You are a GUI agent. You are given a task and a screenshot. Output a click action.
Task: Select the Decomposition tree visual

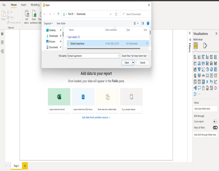(x=195, y=88)
